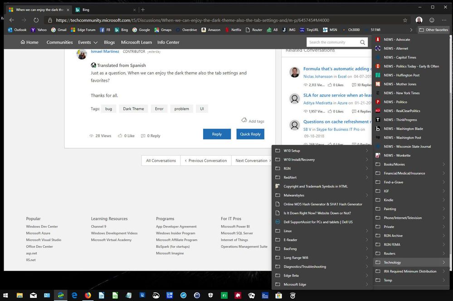Click inside the browser address bar

tap(181, 20)
